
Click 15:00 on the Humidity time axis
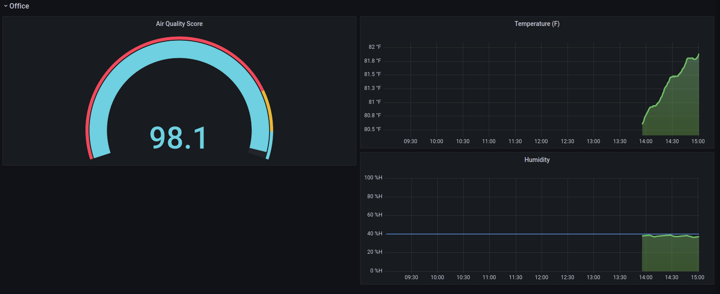point(698,277)
